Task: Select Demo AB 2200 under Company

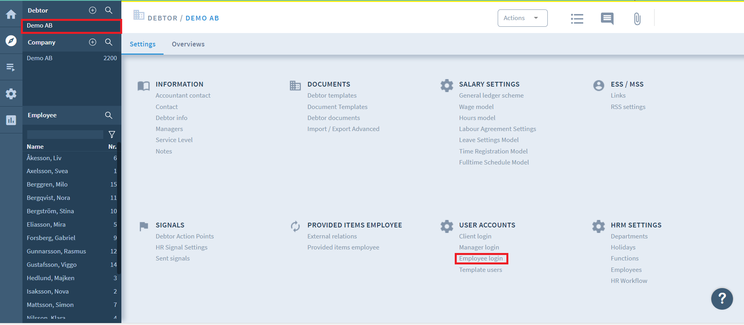Action: click(72, 58)
